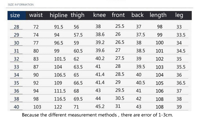Click the 'back' column header

[138, 15]
